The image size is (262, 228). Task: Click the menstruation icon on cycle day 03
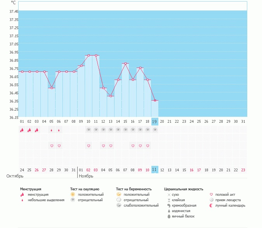(x=37, y=130)
